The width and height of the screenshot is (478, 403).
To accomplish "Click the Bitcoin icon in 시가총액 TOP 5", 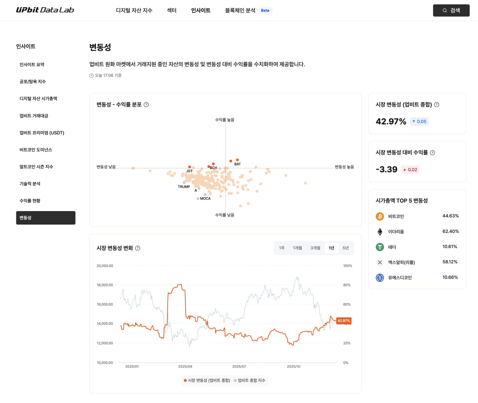I will click(380, 216).
